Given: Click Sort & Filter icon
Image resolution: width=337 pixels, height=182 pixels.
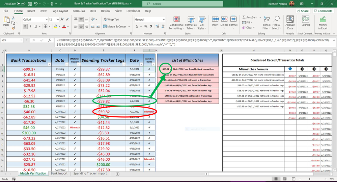Looking at the screenshot, I should [x=266, y=19].
